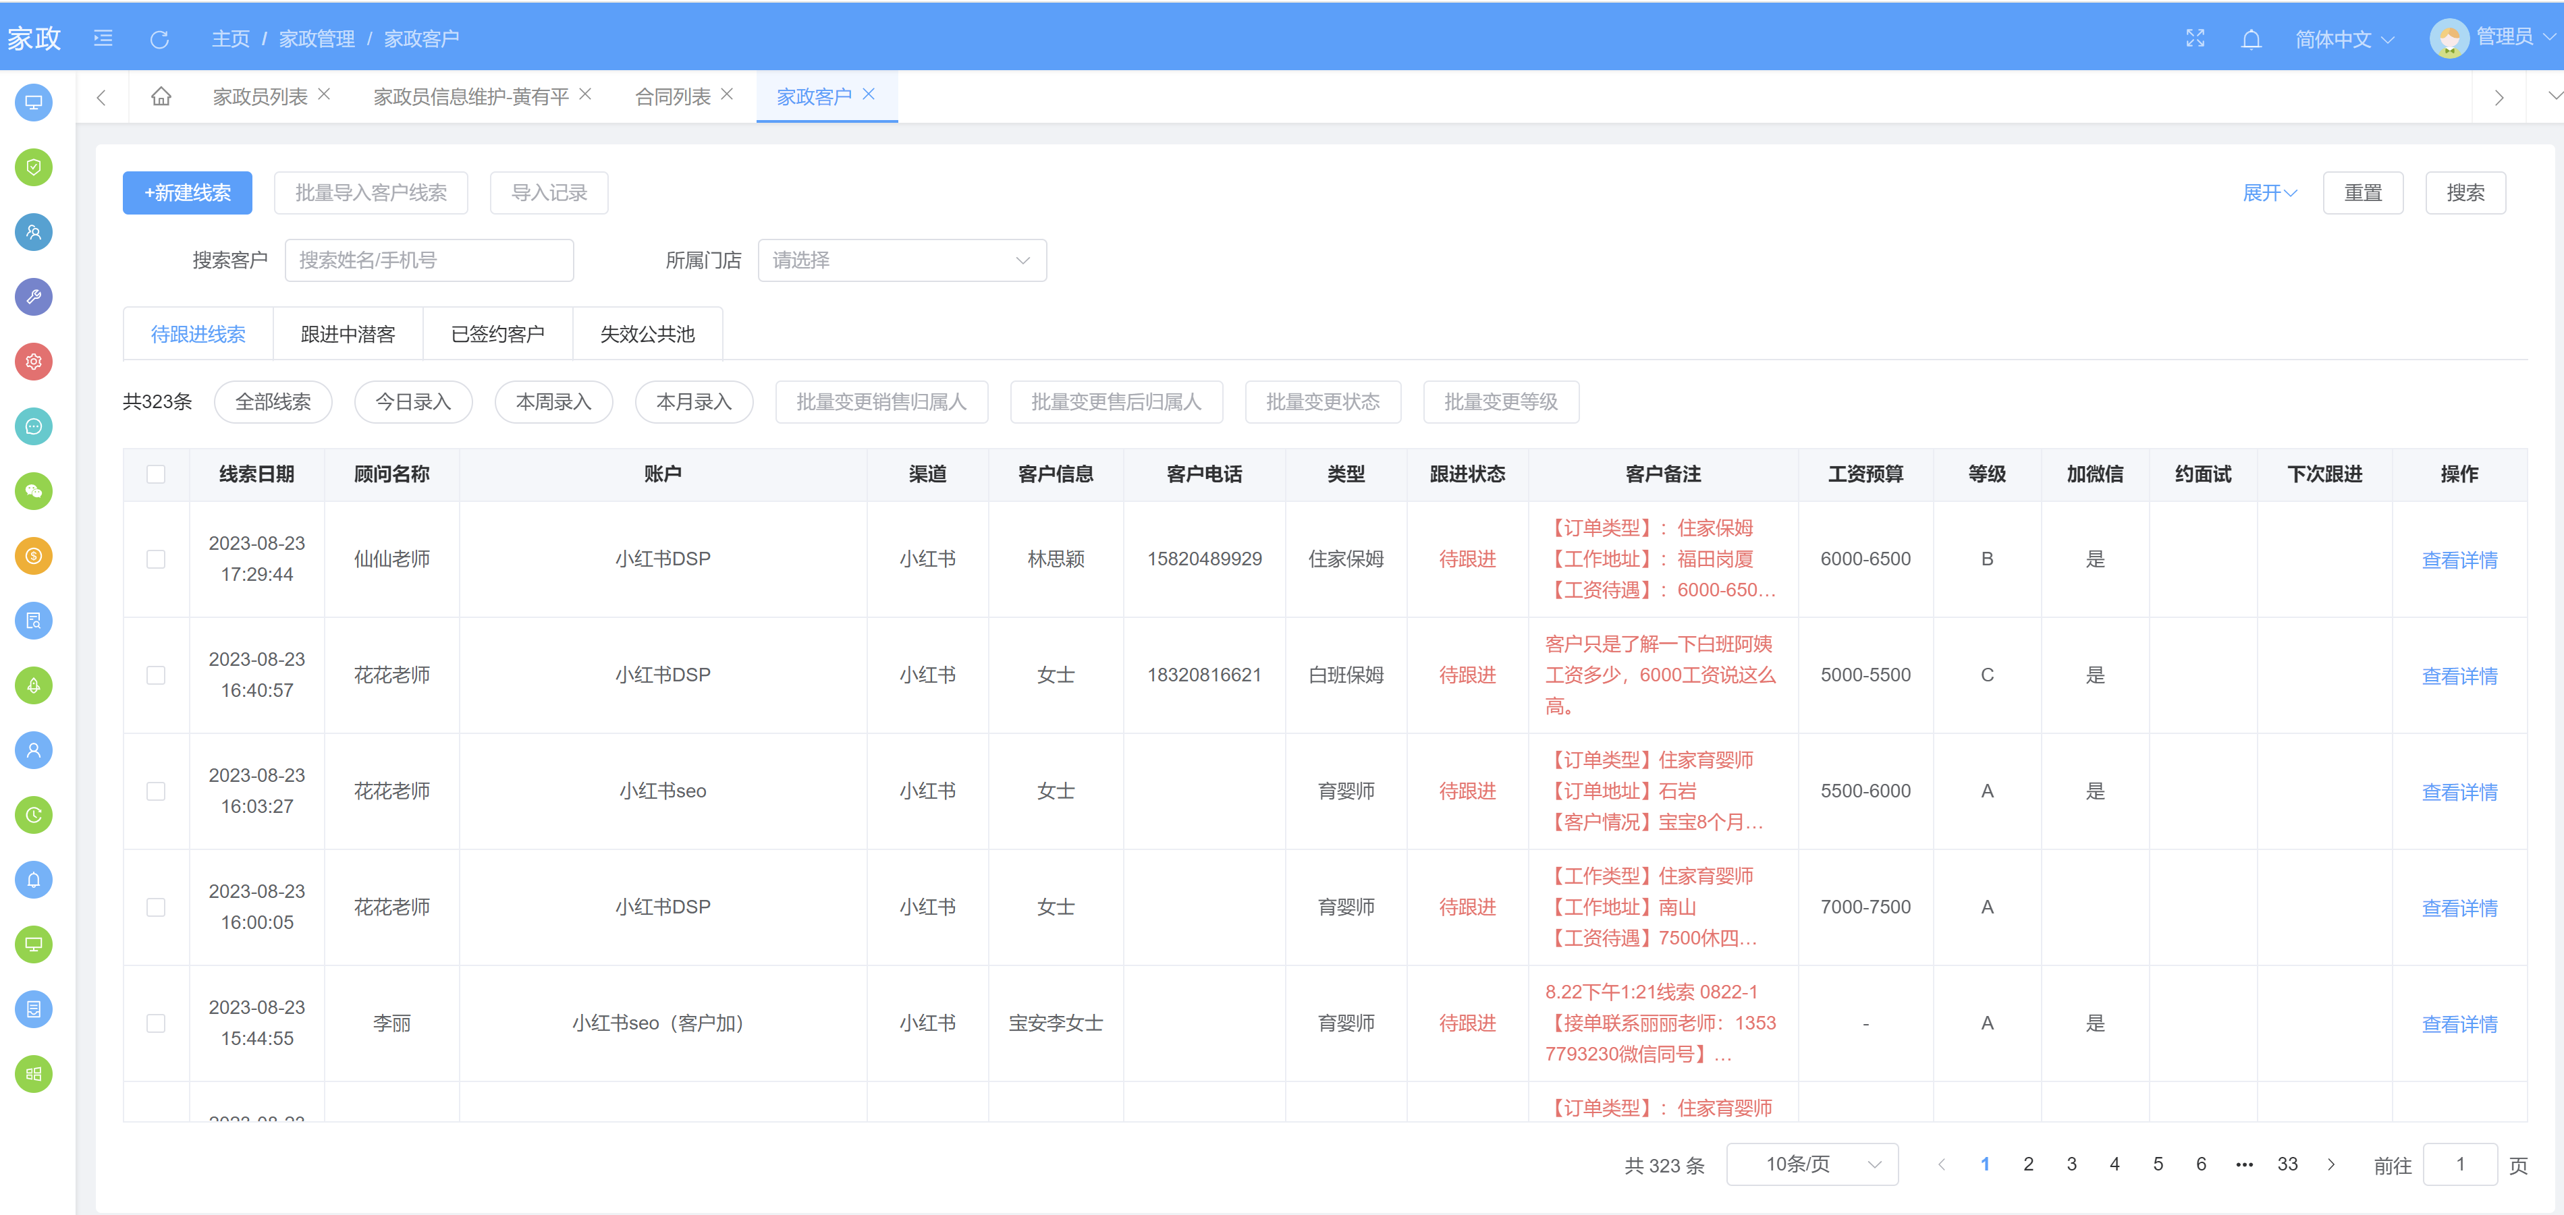The image size is (2564, 1215).
Task: Click the 搜索姓名/手机号 input field
Action: (429, 260)
